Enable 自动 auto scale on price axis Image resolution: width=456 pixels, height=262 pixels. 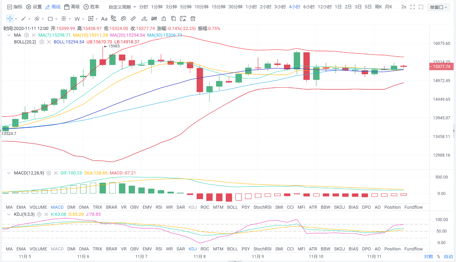click(448, 257)
